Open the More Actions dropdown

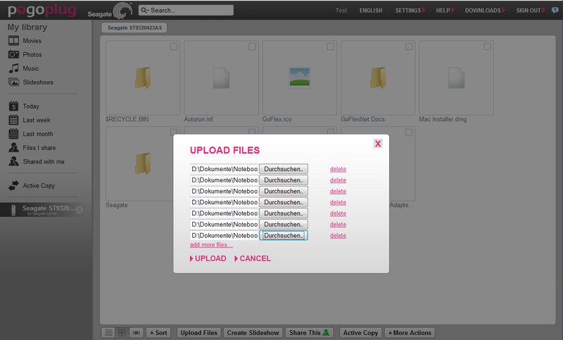click(x=410, y=332)
